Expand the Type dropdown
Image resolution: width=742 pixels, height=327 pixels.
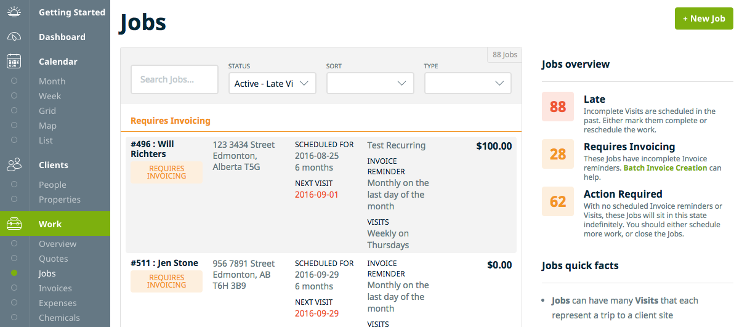(x=467, y=84)
